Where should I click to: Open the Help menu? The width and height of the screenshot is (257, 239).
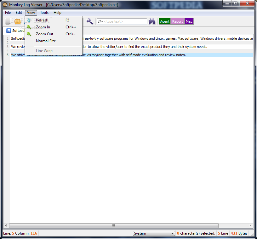[57, 13]
